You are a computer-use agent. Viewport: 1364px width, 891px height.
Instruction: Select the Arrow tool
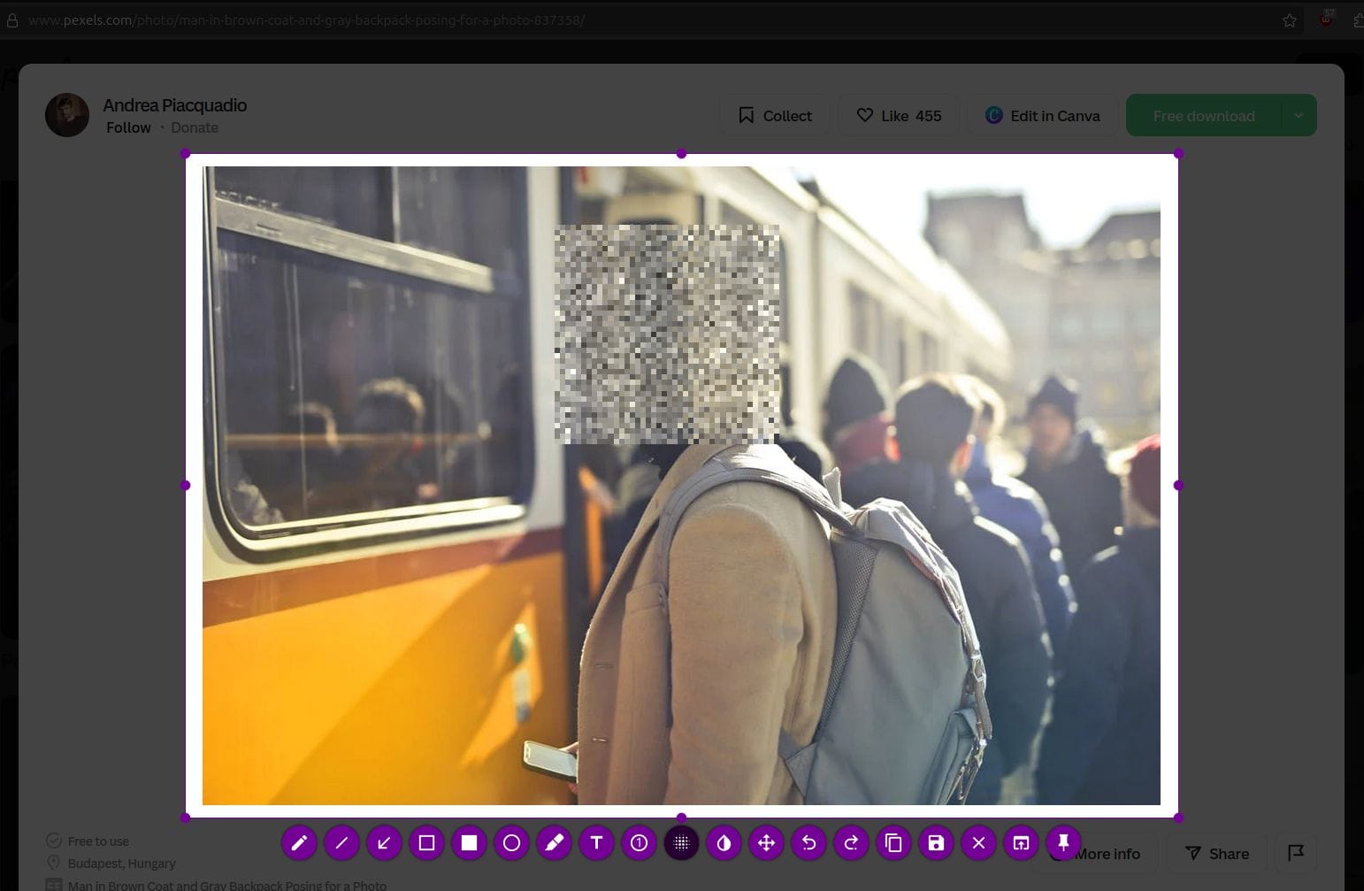click(384, 842)
